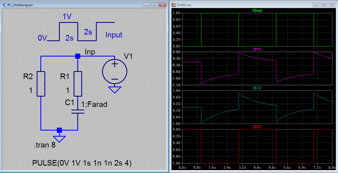Screen dimensions: 338x173
Task: Minimize the RC_Umladung.asc window
Action: [146, 5]
